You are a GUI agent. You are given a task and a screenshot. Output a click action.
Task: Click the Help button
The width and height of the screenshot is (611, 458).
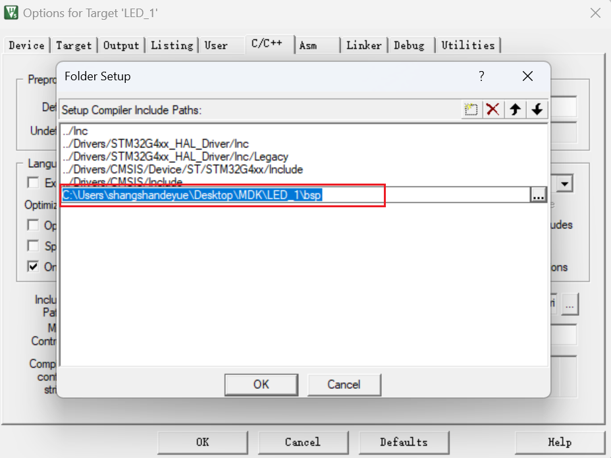560,442
